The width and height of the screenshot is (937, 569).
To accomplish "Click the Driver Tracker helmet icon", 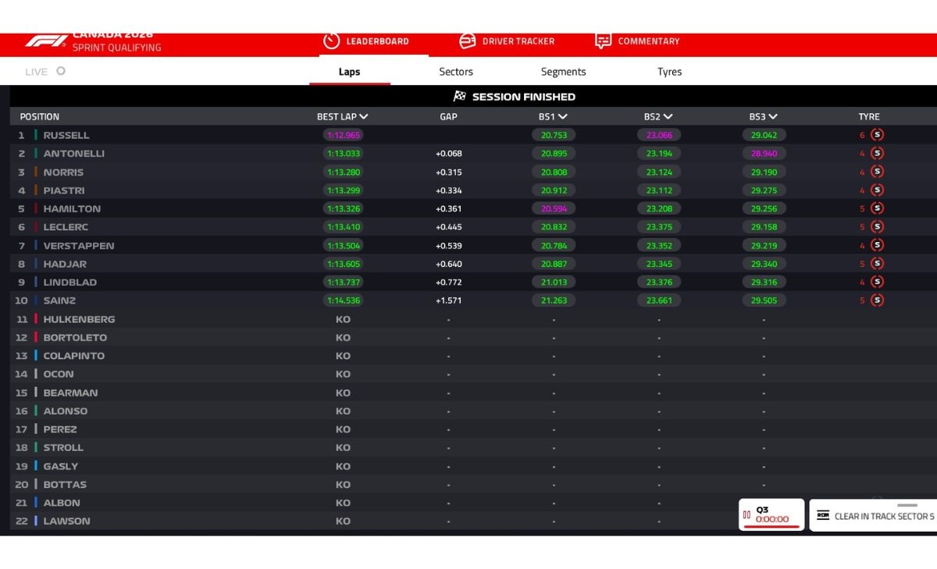I will (468, 41).
